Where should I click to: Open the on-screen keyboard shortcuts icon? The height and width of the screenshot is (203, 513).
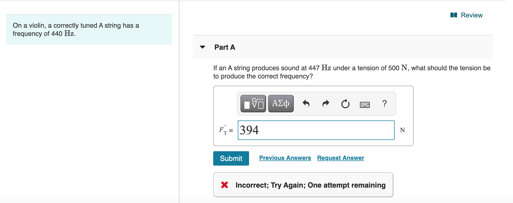click(x=365, y=104)
